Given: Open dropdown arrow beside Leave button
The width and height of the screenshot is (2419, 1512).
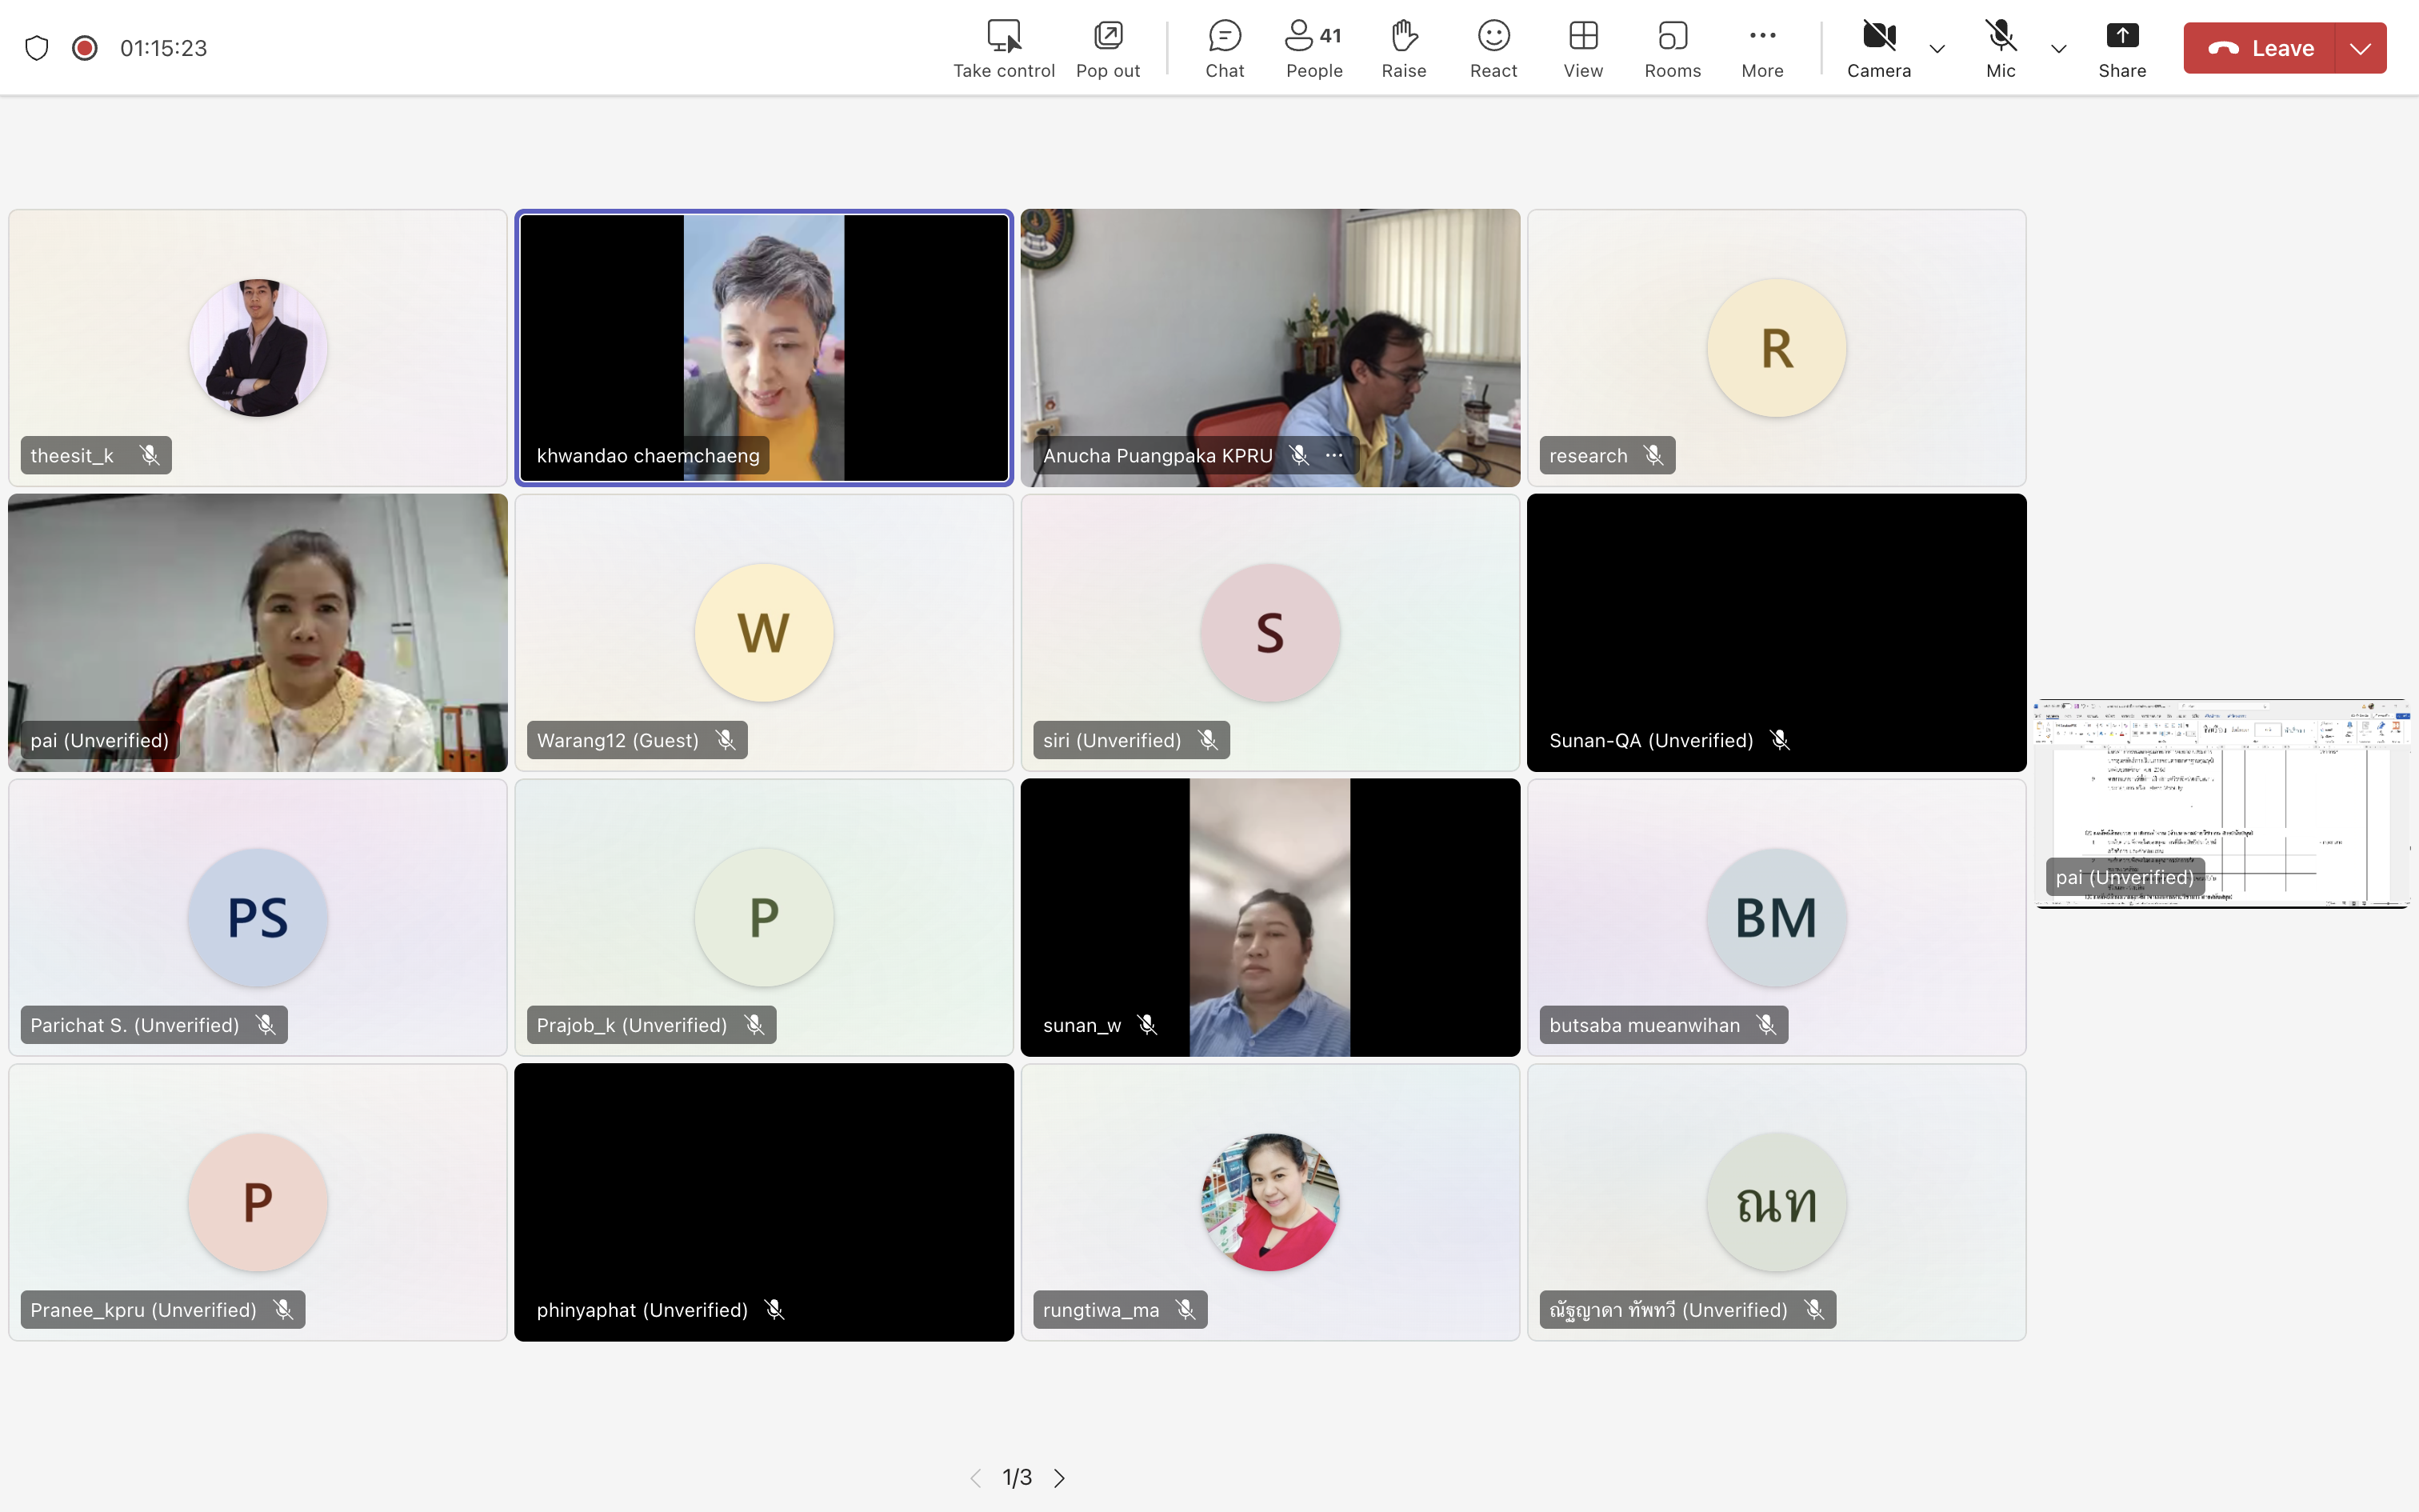Looking at the screenshot, I should 2360,48.
